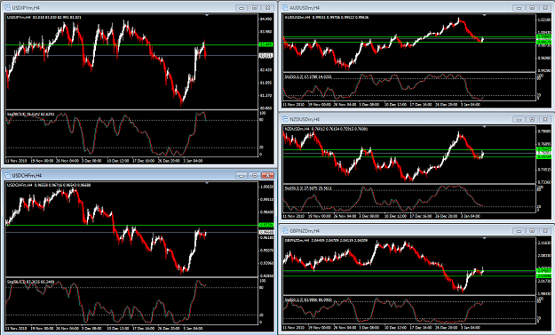Select the Sto indicator label in NZDUSDm chart
This screenshot has width=555, height=335.
pos(308,188)
